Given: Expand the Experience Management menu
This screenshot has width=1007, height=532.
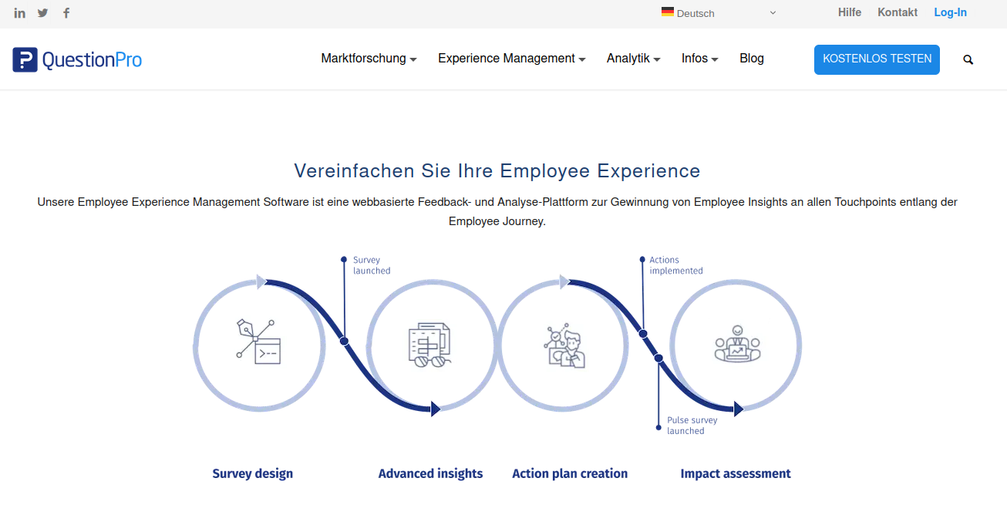Looking at the screenshot, I should pos(511,59).
